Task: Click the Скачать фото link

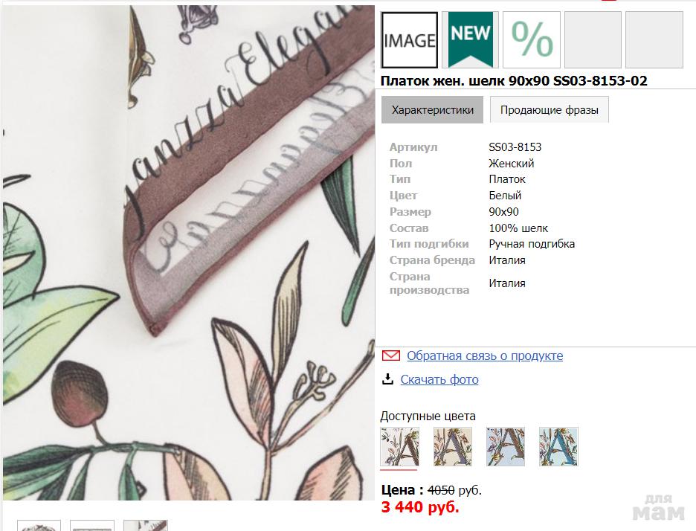Action: [x=439, y=379]
